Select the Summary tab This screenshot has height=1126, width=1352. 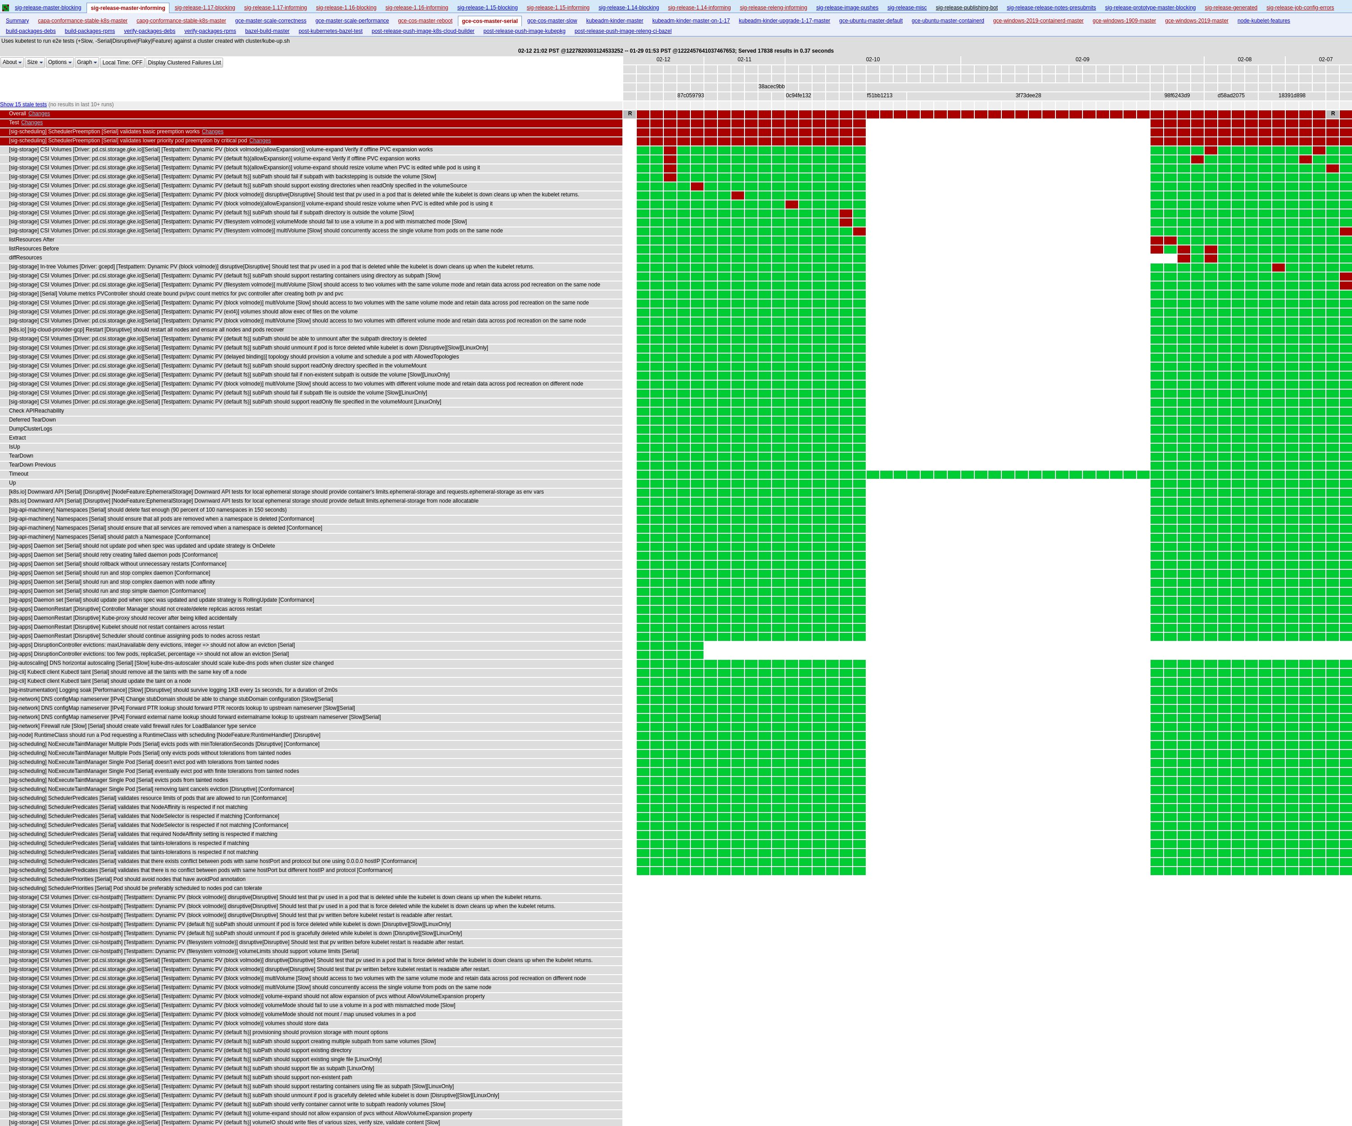pos(18,21)
